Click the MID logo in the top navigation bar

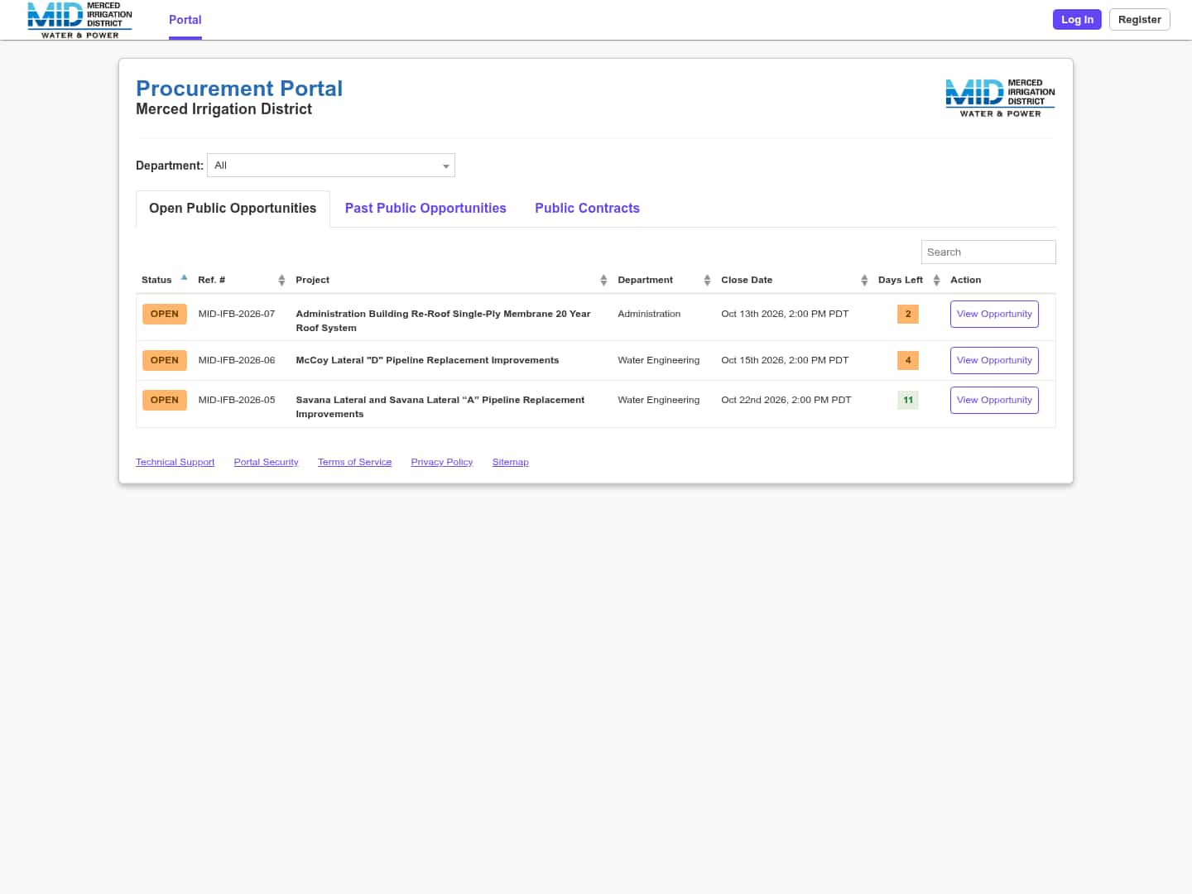coord(79,20)
